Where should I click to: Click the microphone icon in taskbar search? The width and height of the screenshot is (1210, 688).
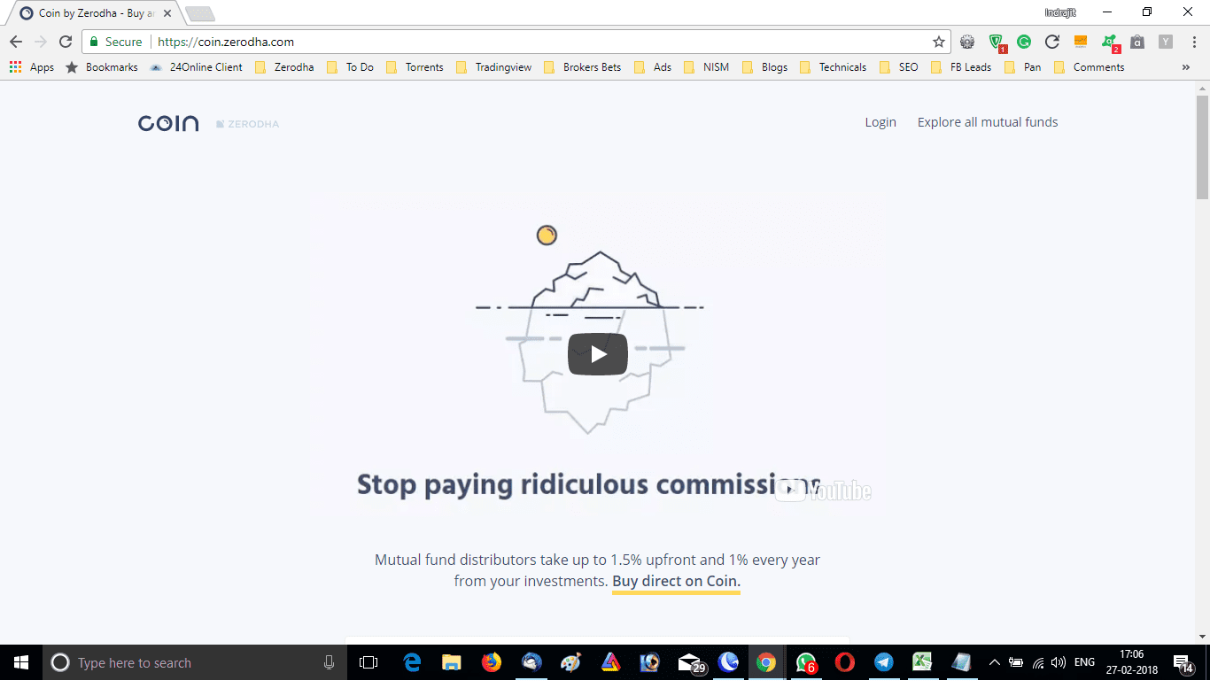tap(330, 662)
